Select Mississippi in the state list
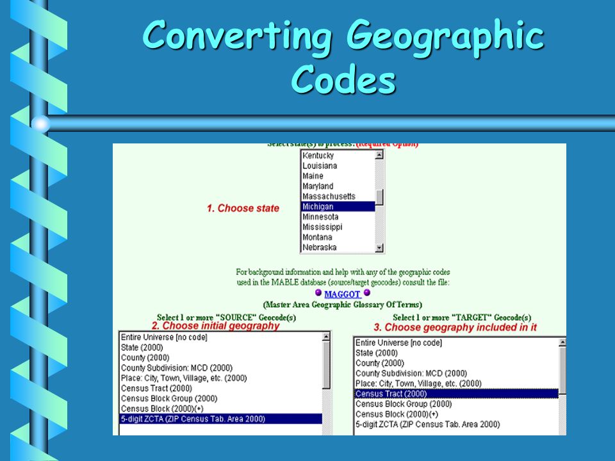 point(338,227)
